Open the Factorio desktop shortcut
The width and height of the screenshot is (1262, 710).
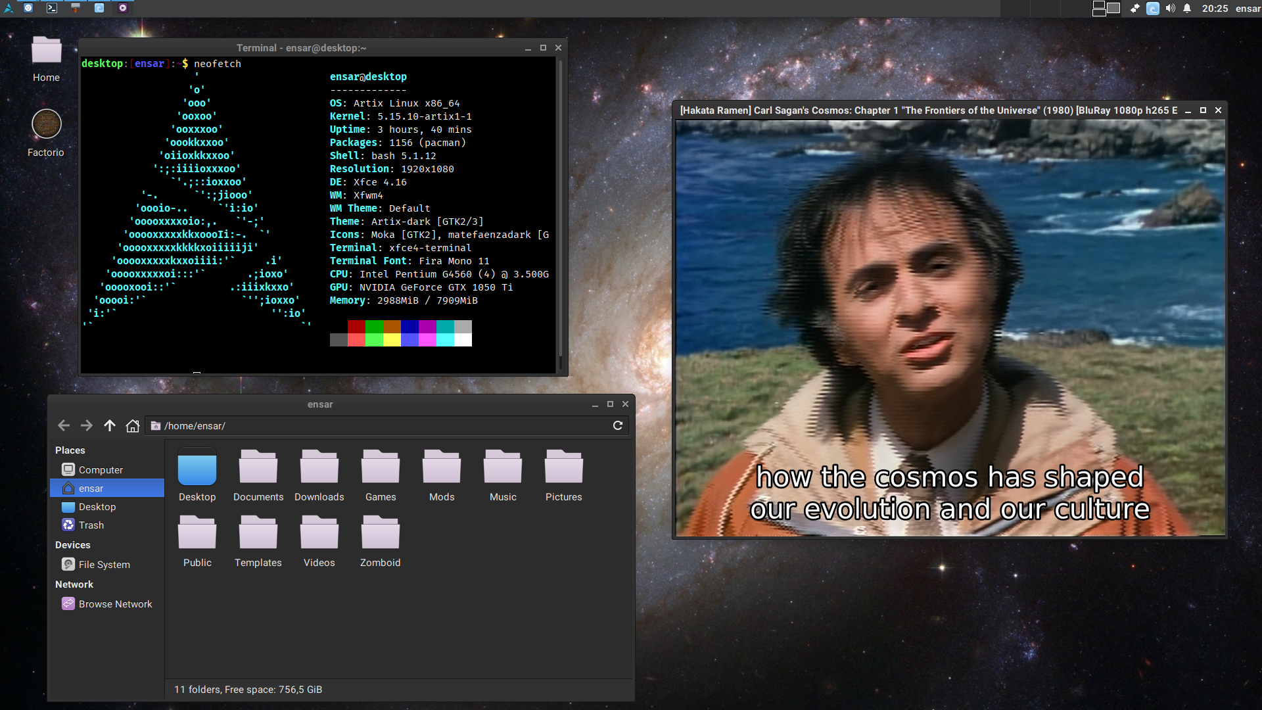point(46,125)
